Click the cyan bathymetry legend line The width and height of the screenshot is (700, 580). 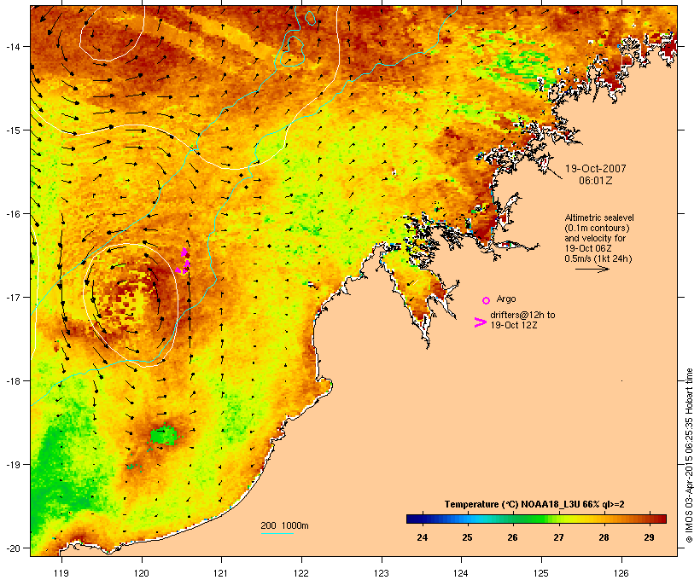click(x=277, y=533)
